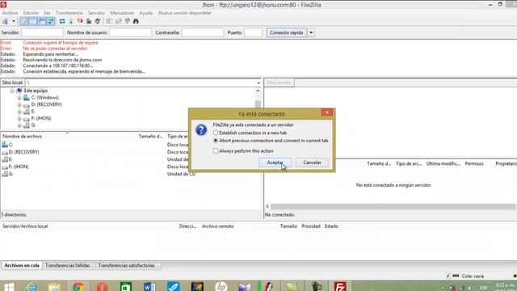Click the Servidor input field

point(42,32)
